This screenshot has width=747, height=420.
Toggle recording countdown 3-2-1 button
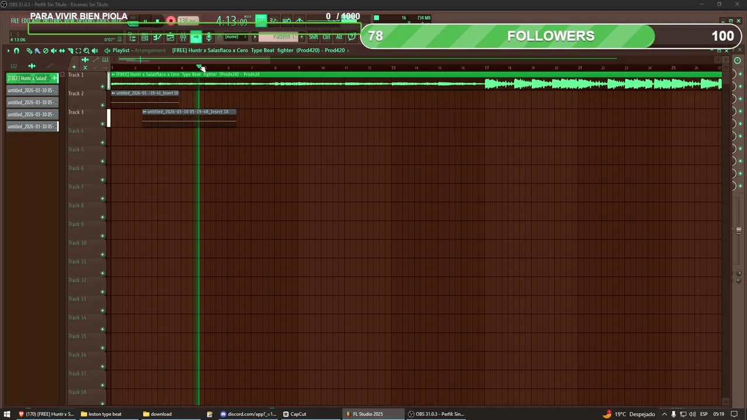pos(274,21)
